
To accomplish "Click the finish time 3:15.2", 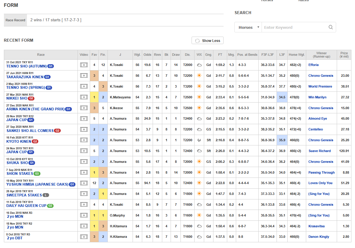I will click(220, 86).
